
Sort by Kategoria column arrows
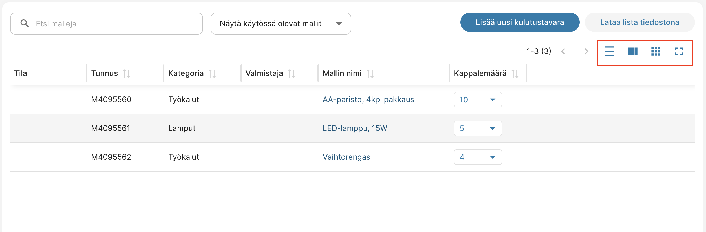(x=212, y=73)
